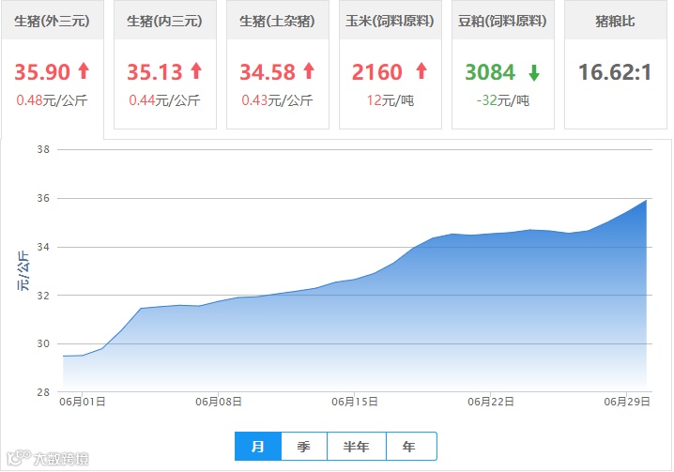674x472 pixels.
Task: Click the 元/公斤 y-axis title
Action: pyautogui.click(x=23, y=271)
